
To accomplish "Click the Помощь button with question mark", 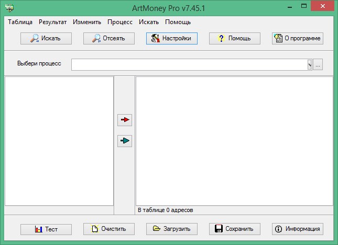I will 235,38.
